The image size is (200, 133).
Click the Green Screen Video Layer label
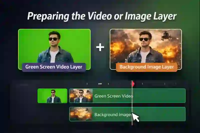pyautogui.click(x=54, y=67)
